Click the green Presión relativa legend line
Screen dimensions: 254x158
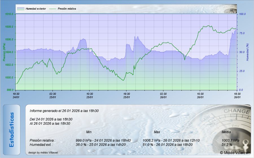pyautogui.click(x=53, y=9)
